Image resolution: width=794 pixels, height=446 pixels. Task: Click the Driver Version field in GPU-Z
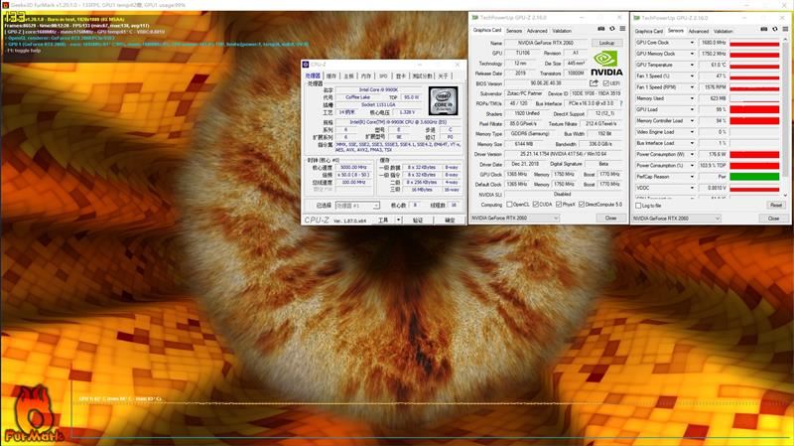coord(563,154)
